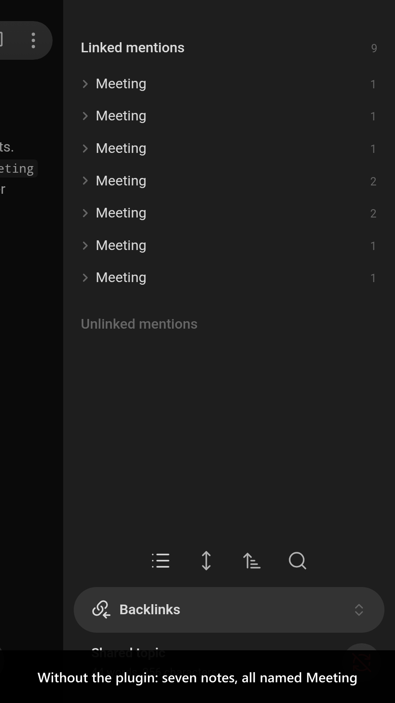Click the Linked mentions total count 9
The width and height of the screenshot is (395, 703).
coord(374,48)
